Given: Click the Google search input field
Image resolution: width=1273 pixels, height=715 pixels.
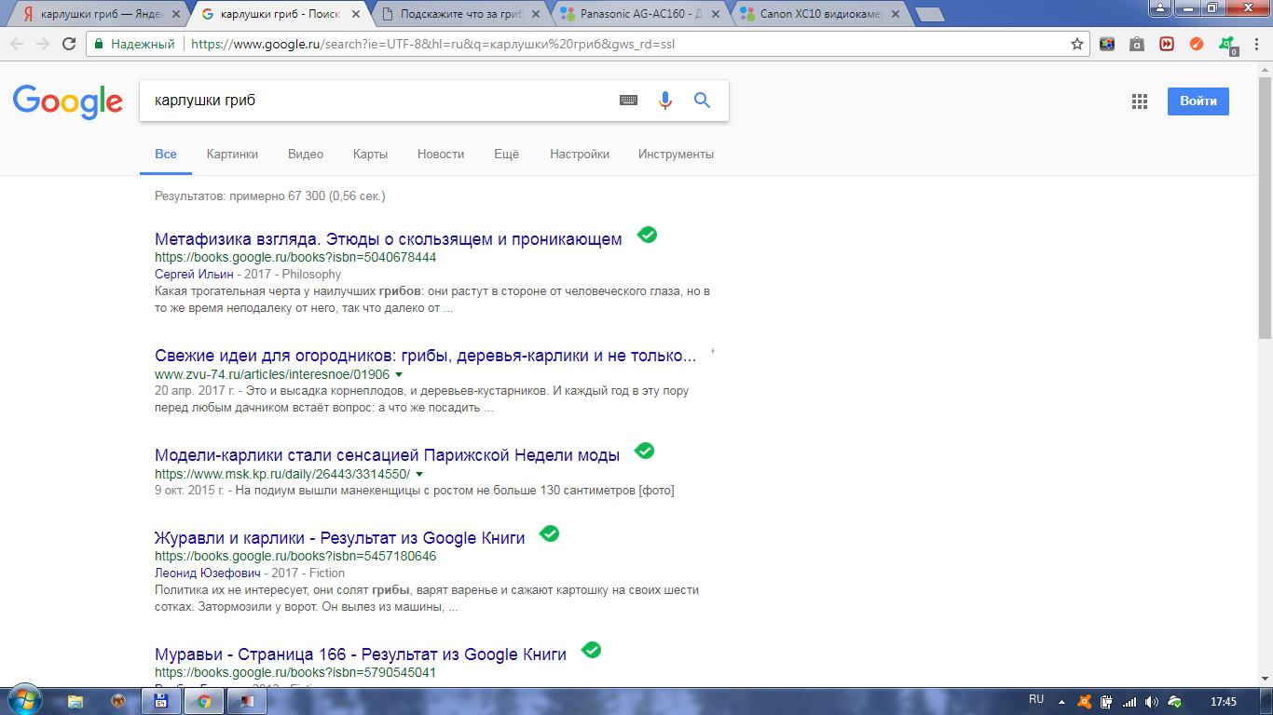Looking at the screenshot, I should tap(378, 101).
